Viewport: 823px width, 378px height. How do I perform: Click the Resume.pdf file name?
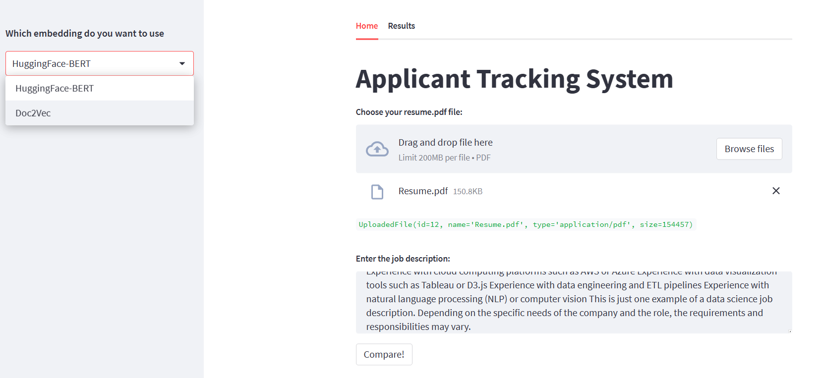[423, 191]
